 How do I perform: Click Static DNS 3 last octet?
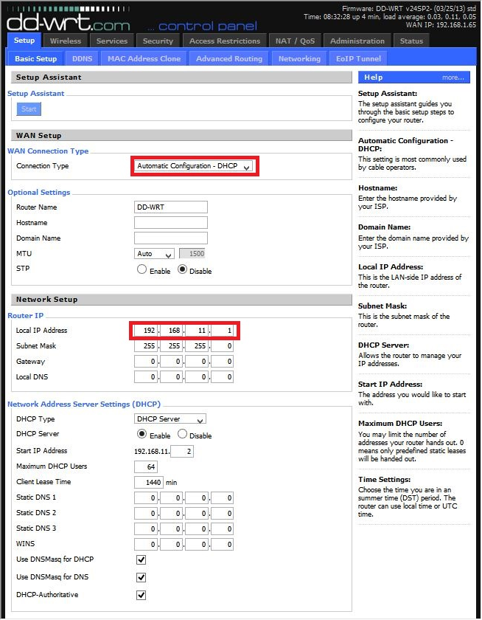(222, 528)
